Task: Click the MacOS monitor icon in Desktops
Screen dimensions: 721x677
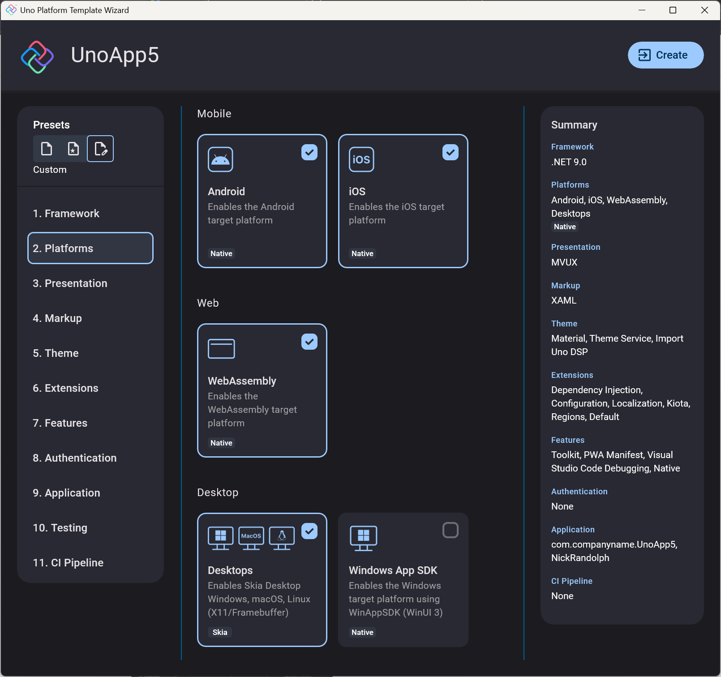Action: tap(251, 538)
